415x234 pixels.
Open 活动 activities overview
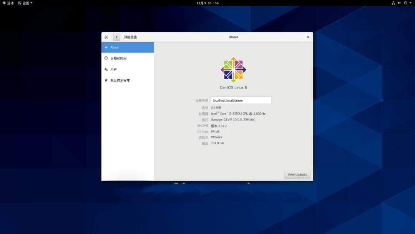[8, 3]
